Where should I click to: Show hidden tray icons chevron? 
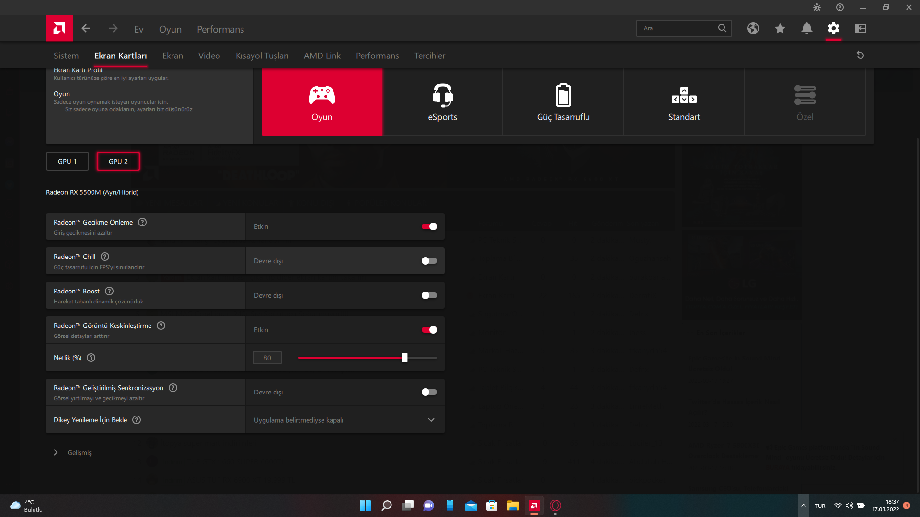804,506
